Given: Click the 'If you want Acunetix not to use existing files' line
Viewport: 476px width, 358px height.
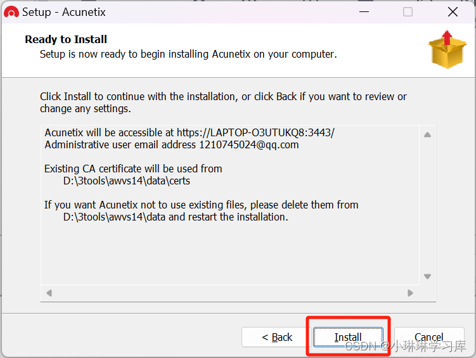Looking at the screenshot, I should pos(202,205).
